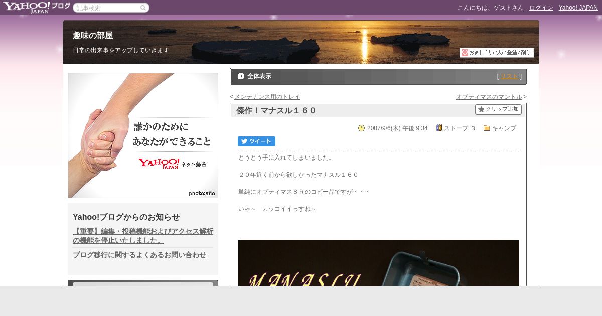The height and width of the screenshot is (316, 602).
Task: Click the arrow icon beside 全体表示
Action: (241, 76)
